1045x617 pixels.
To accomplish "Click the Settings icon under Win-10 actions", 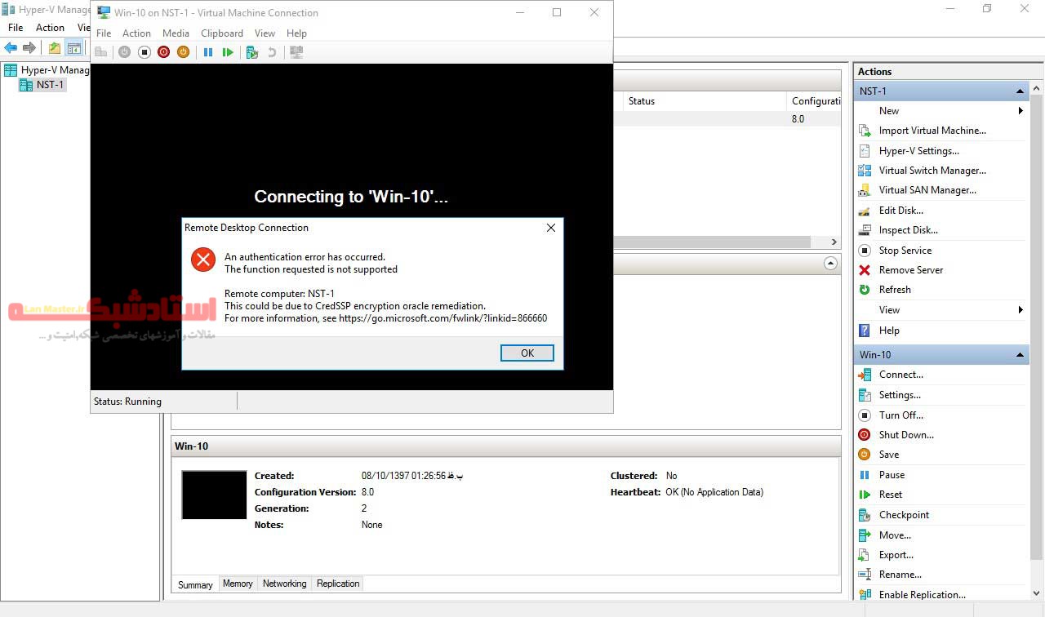I will pos(865,395).
